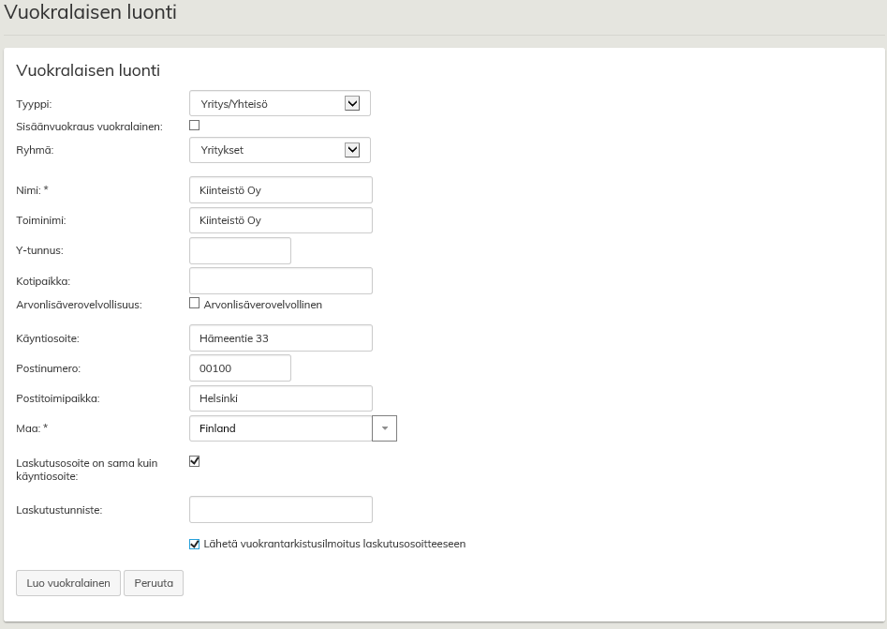Image resolution: width=887 pixels, height=629 pixels.
Task: Click the Postinumero field containing 00100
Action: pyautogui.click(x=240, y=368)
